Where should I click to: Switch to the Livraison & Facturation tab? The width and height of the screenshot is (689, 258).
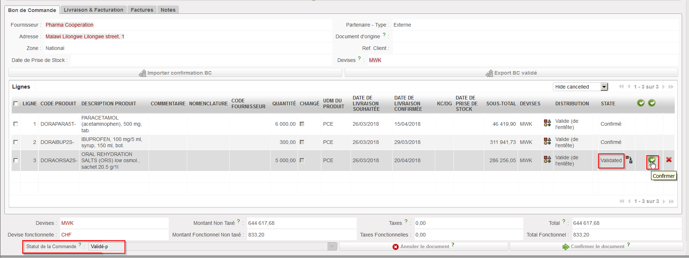click(93, 10)
